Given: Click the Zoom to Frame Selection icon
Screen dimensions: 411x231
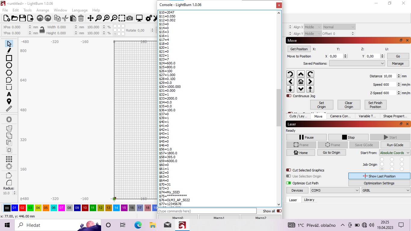Looking at the screenshot, I should coord(122,18).
